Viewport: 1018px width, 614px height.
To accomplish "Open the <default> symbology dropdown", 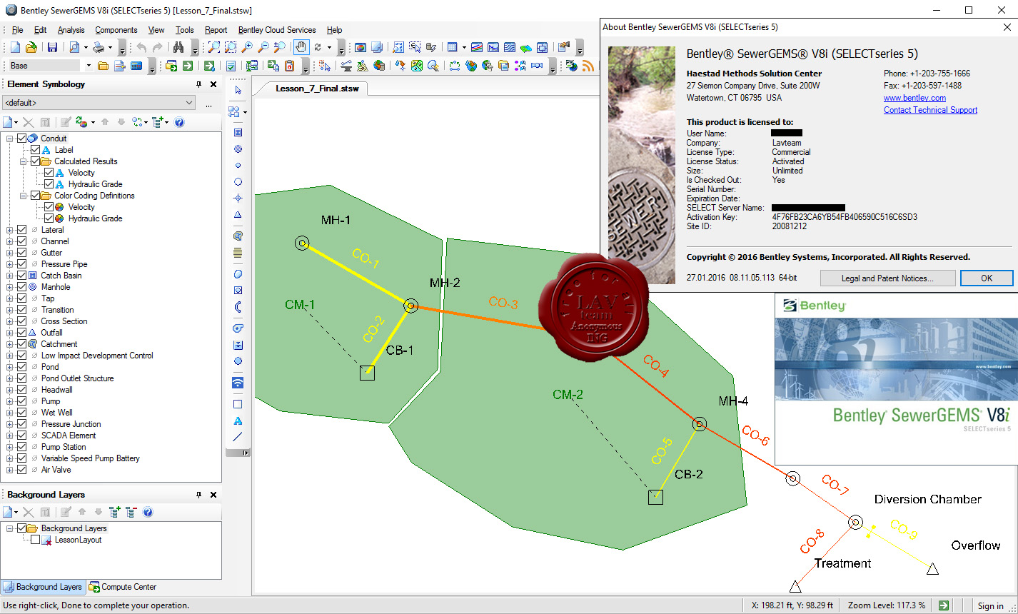I will pyautogui.click(x=98, y=103).
